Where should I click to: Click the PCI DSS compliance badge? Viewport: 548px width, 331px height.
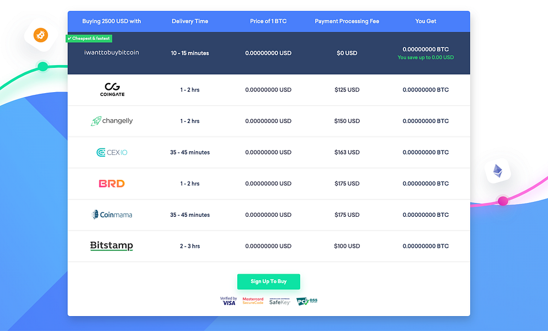point(307,301)
